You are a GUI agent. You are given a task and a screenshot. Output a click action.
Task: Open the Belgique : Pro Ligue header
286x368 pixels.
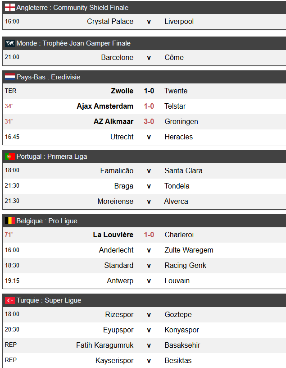[47, 221]
